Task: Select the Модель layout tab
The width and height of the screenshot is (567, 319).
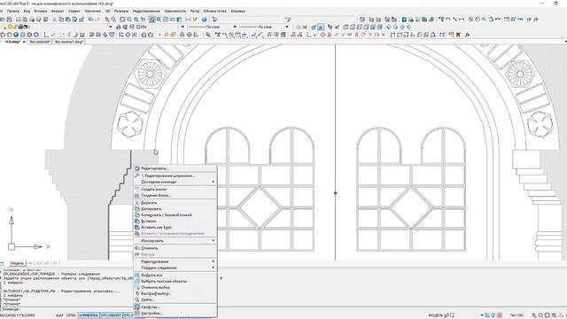Action: (17, 263)
